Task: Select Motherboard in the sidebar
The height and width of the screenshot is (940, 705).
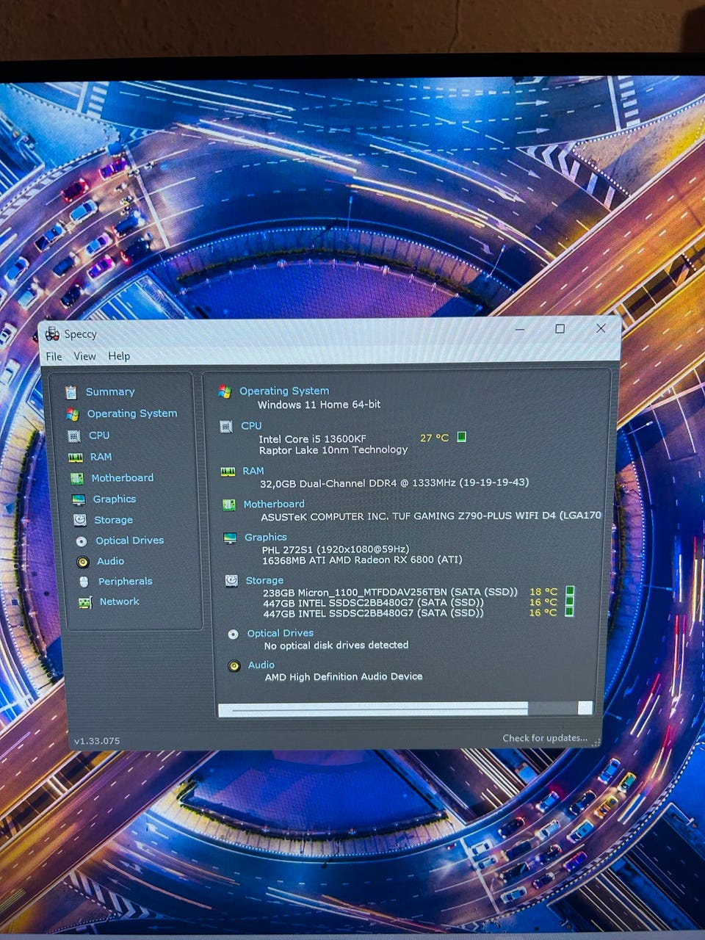Action: [123, 478]
